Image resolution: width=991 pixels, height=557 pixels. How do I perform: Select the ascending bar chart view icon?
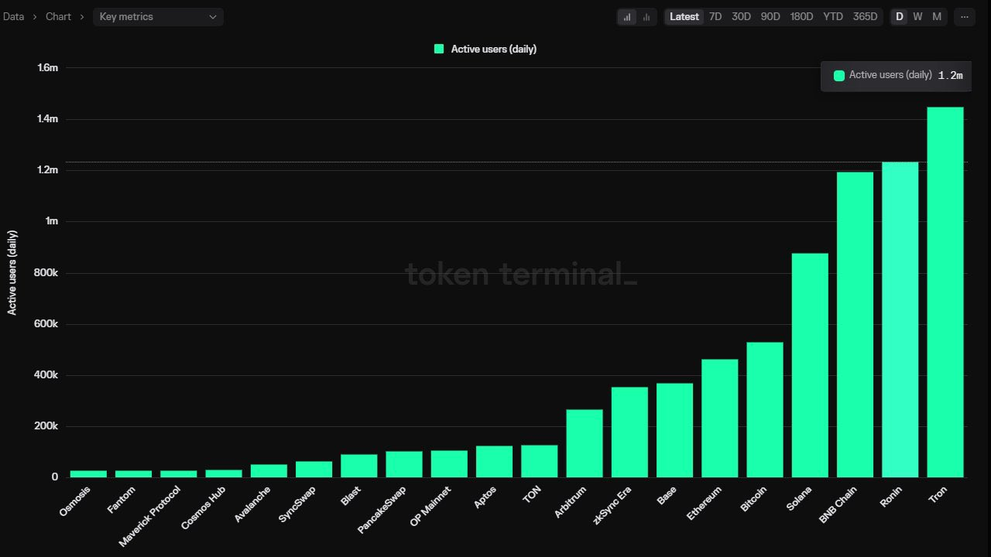(627, 17)
